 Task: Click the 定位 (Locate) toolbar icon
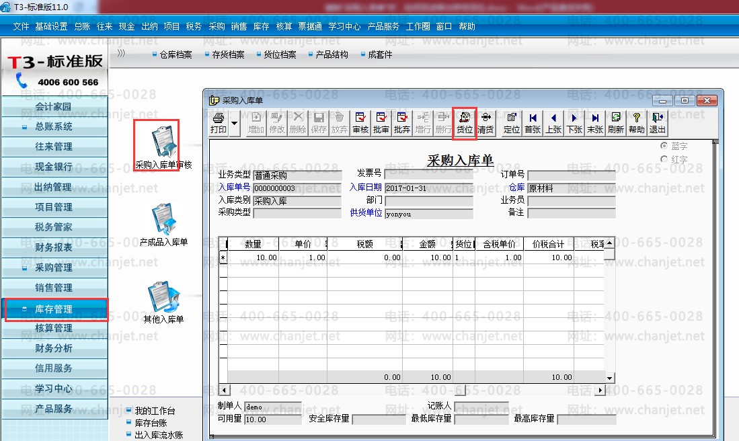tap(512, 123)
